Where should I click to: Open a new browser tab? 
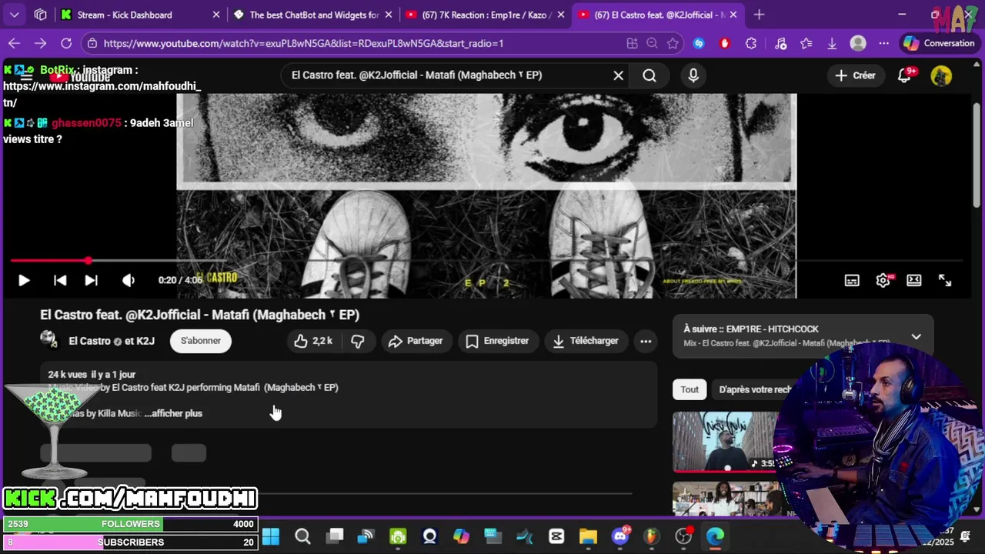[x=760, y=15]
